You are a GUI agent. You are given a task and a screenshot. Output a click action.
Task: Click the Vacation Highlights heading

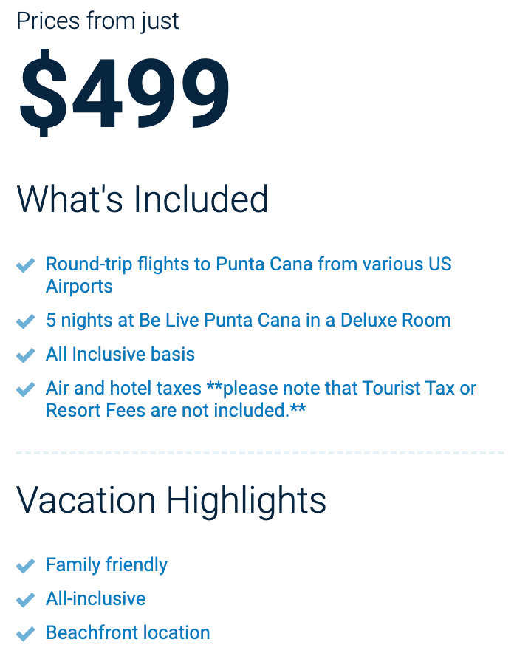pyautogui.click(x=171, y=500)
